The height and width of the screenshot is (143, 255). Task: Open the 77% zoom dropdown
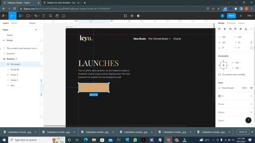coord(250,16)
